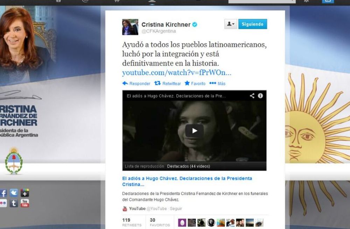Click the @YouTube handle link

pyautogui.click(x=156, y=209)
